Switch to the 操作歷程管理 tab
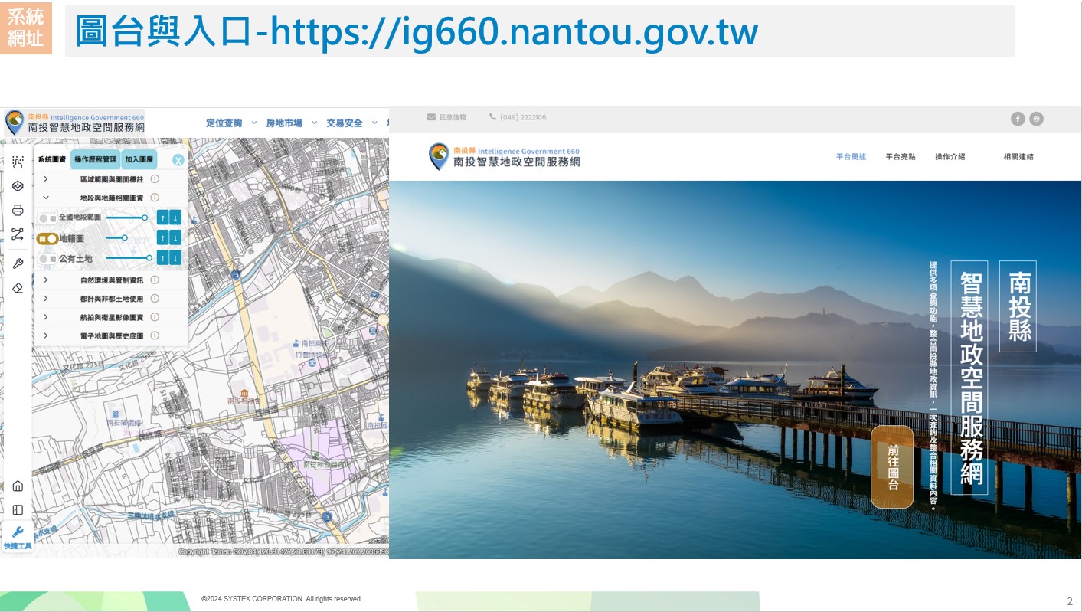Viewport: 1082px width, 612px height. 95,159
